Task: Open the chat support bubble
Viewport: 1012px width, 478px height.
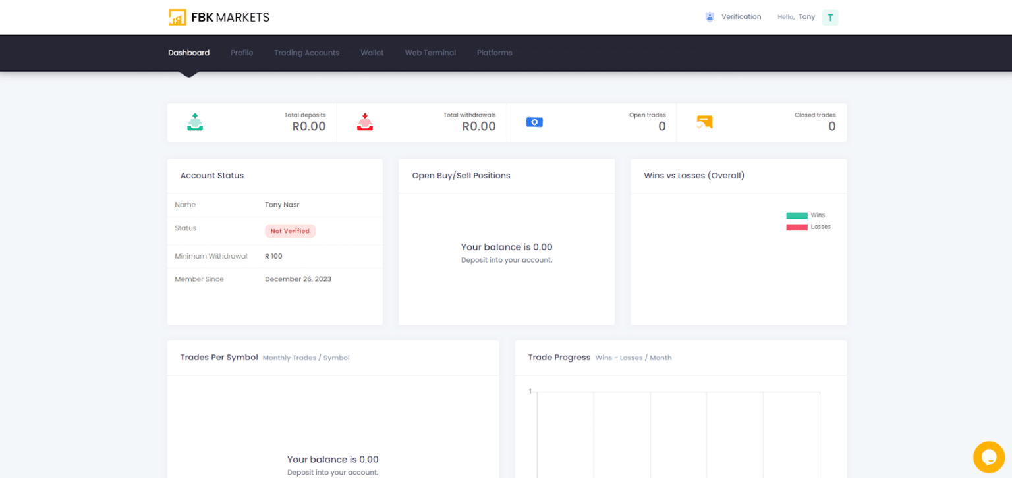Action: [x=989, y=456]
